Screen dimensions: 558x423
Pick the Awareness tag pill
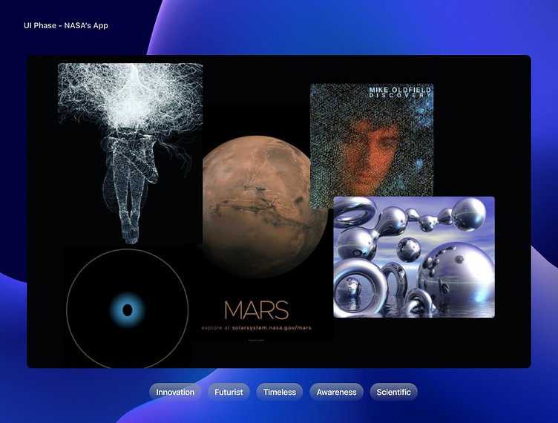(336, 392)
